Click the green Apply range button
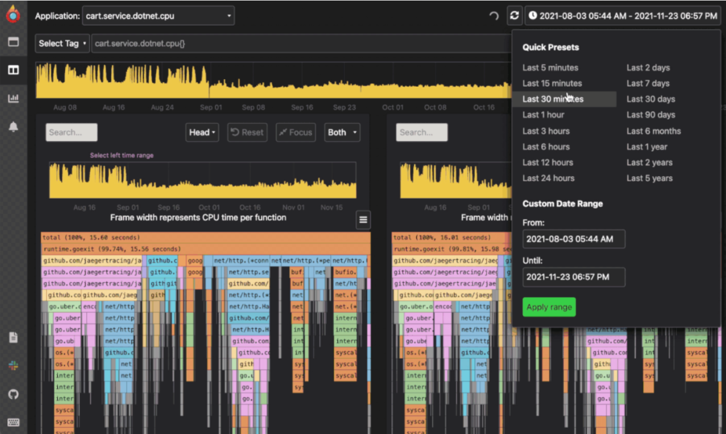This screenshot has width=726, height=434. point(549,307)
